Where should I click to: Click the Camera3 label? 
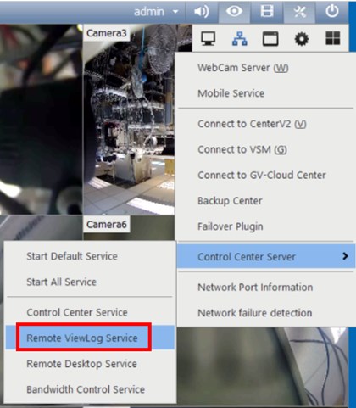tap(107, 33)
